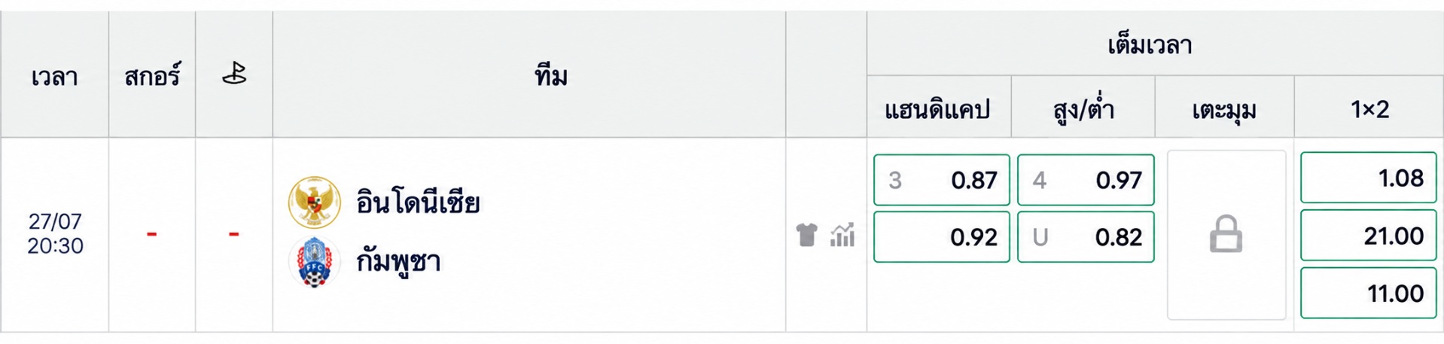Image resolution: width=1444 pixels, height=344 pixels.
Task: Click the 27/07 20:30 match time
Action: click(x=55, y=234)
